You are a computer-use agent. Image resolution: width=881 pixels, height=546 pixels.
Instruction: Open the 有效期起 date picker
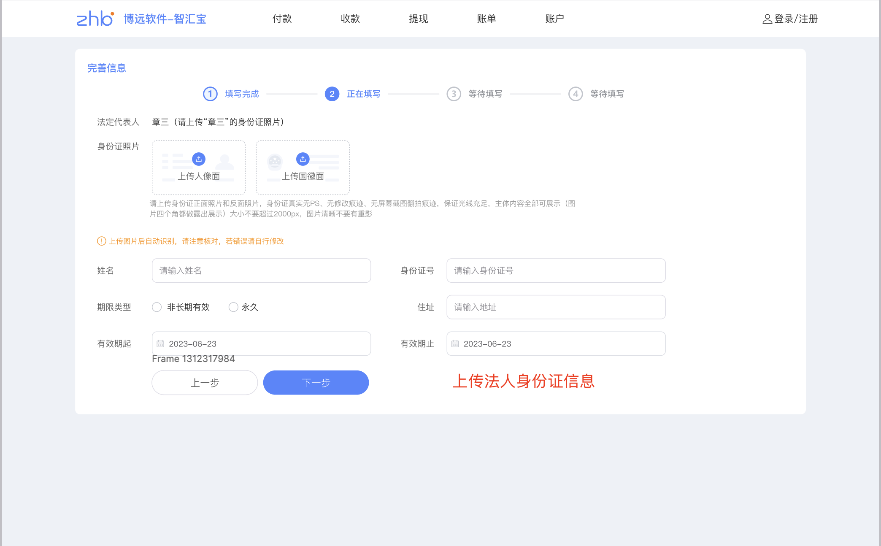[262, 344]
